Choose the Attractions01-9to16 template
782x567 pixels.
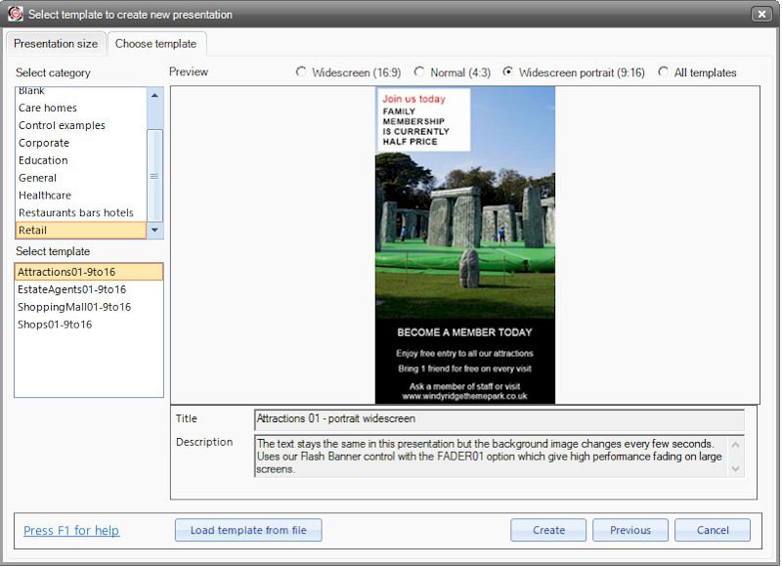coord(89,272)
